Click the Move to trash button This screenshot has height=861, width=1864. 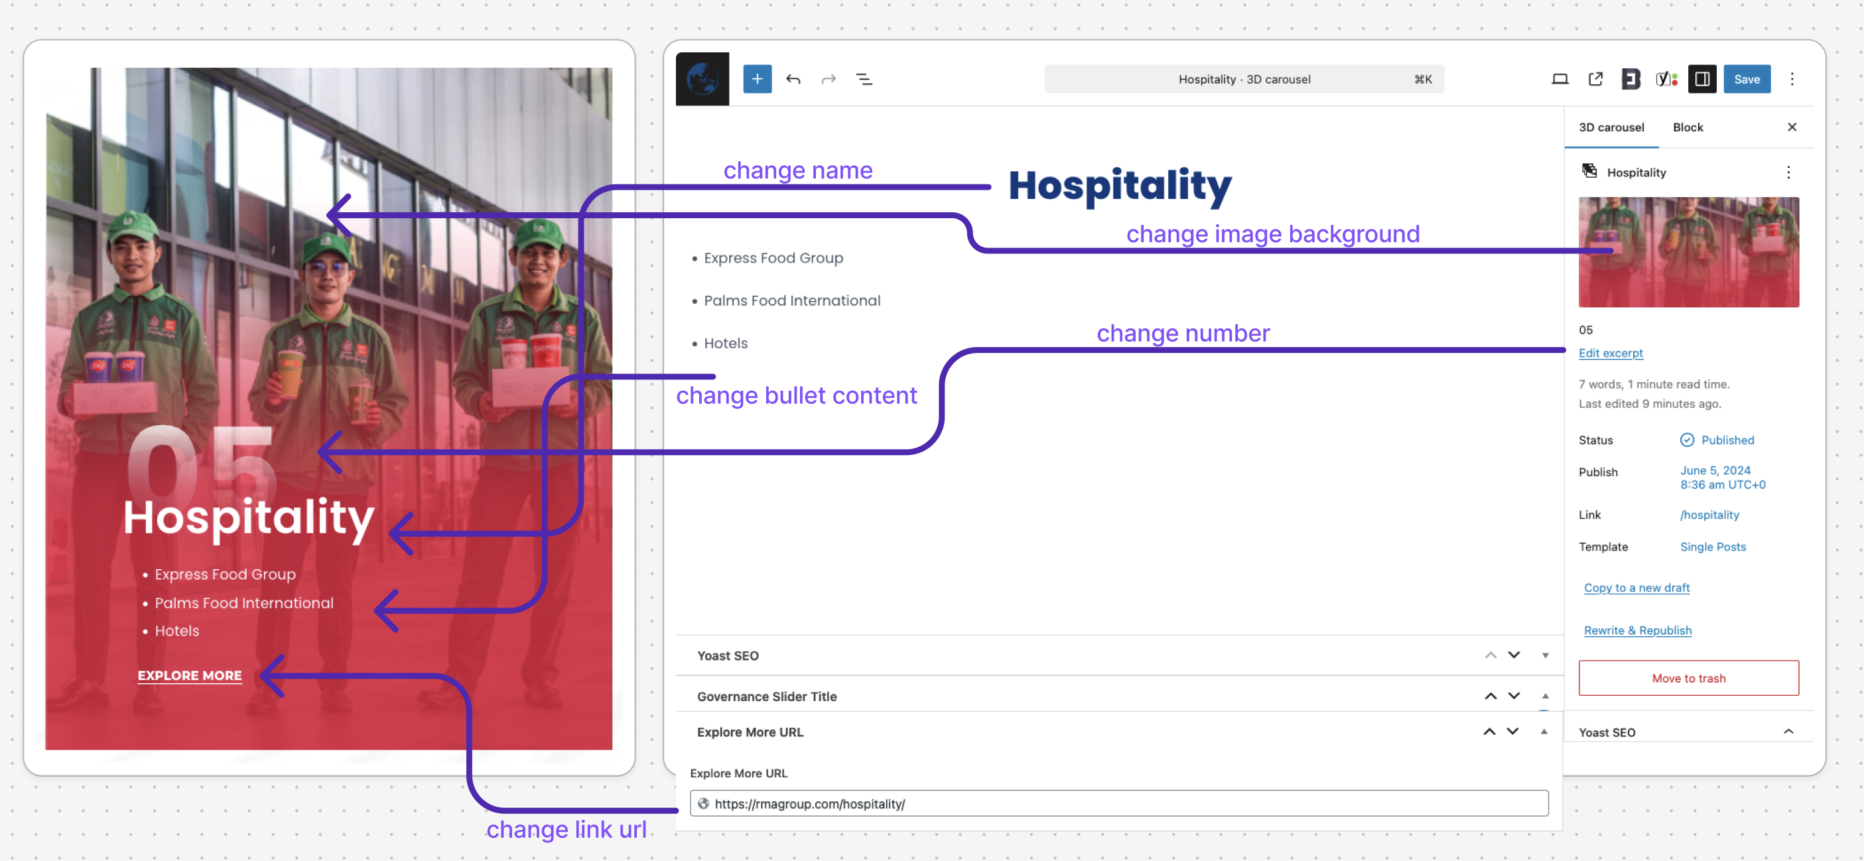[x=1688, y=678]
